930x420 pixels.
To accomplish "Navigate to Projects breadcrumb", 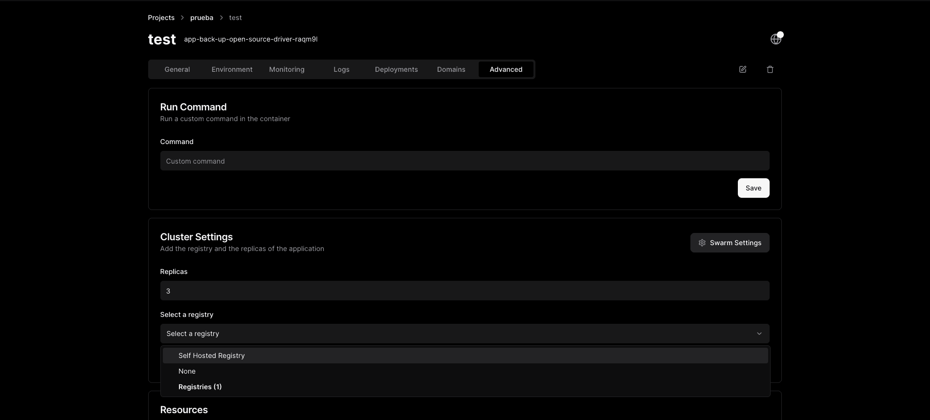I will point(161,18).
